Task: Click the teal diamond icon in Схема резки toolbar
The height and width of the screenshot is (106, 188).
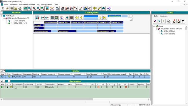Action: 67,18
